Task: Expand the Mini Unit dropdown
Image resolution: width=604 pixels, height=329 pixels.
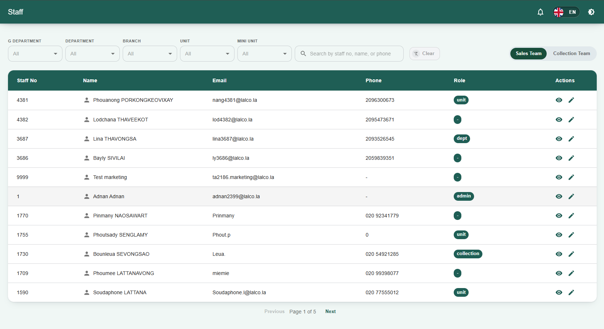Action: (265, 54)
